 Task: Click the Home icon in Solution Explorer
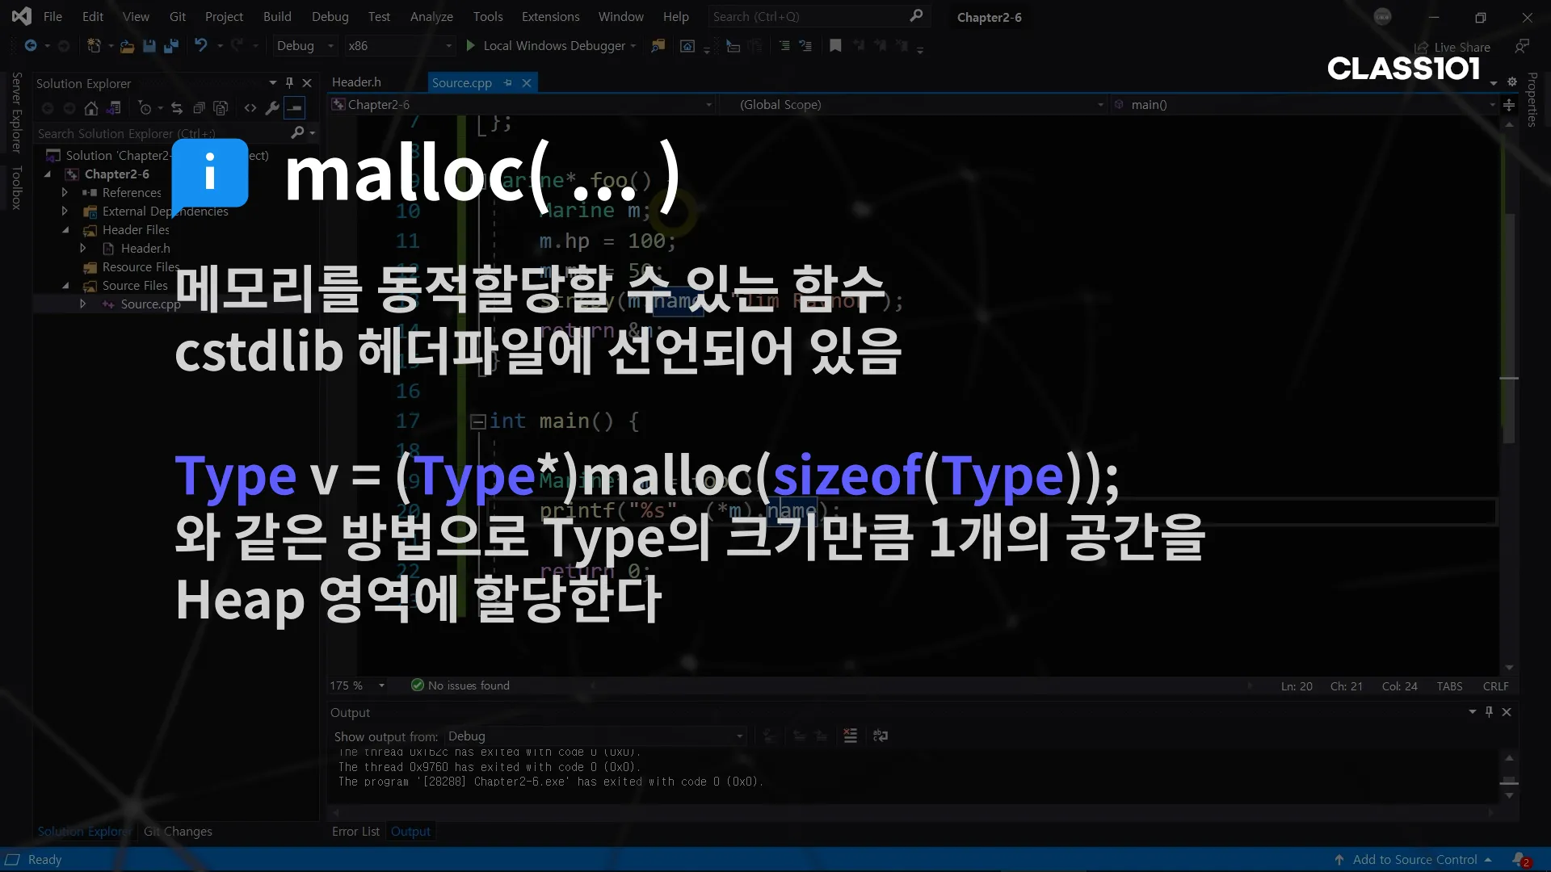click(x=91, y=108)
